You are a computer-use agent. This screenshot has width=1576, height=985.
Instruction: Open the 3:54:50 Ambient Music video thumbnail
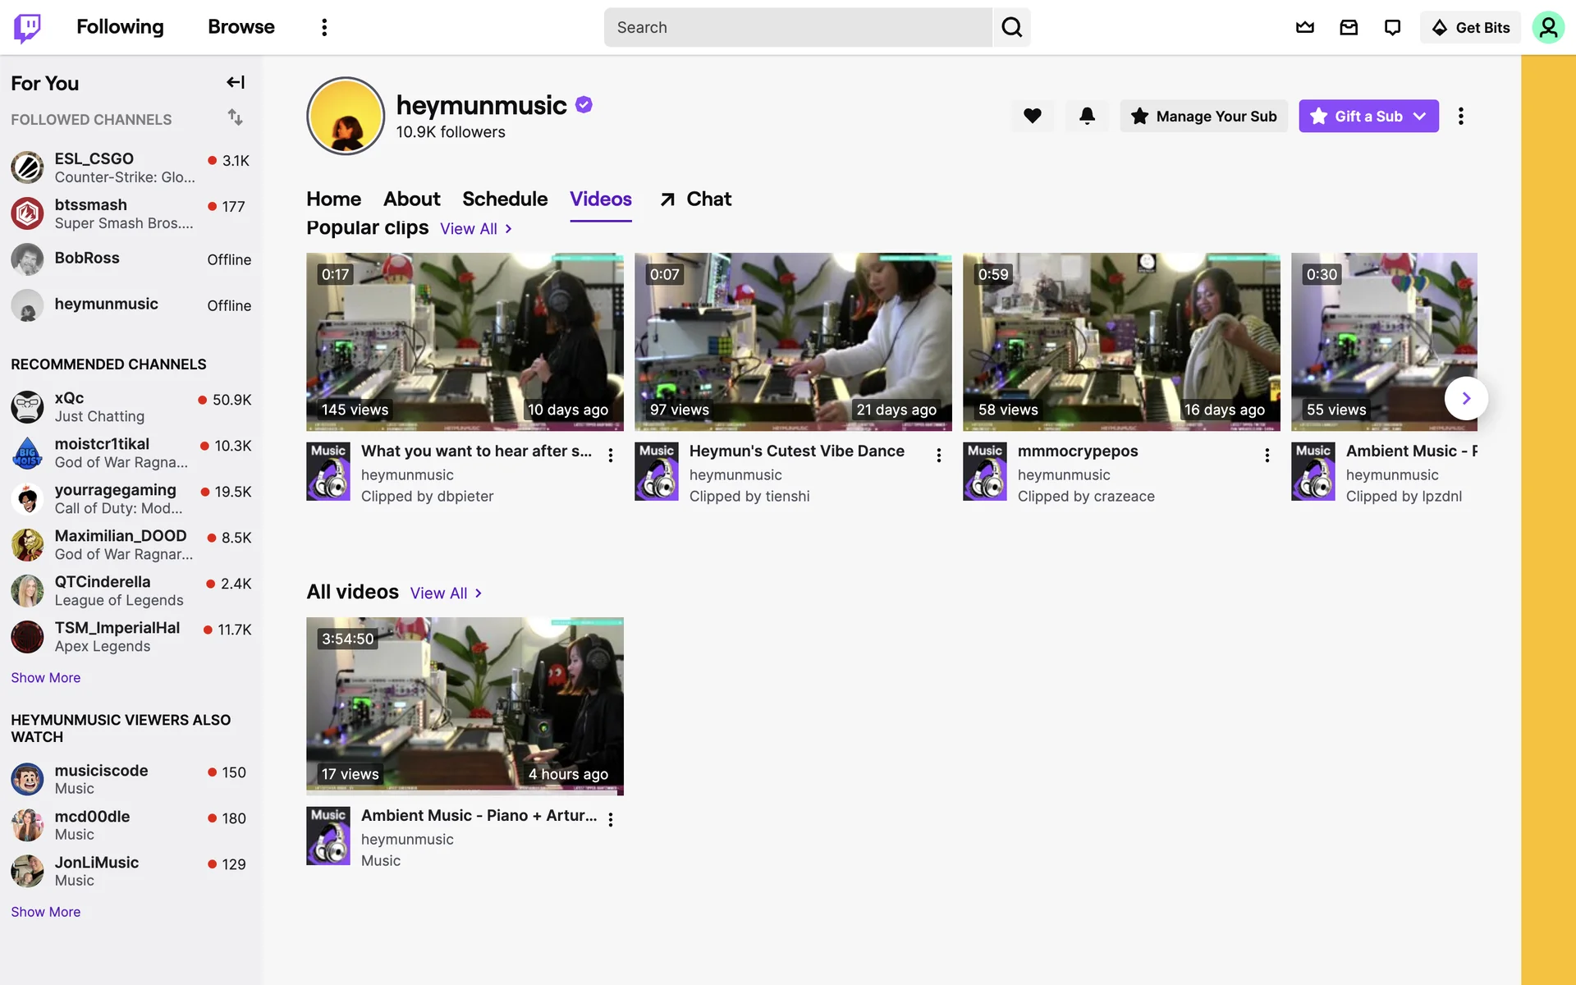[x=465, y=706]
